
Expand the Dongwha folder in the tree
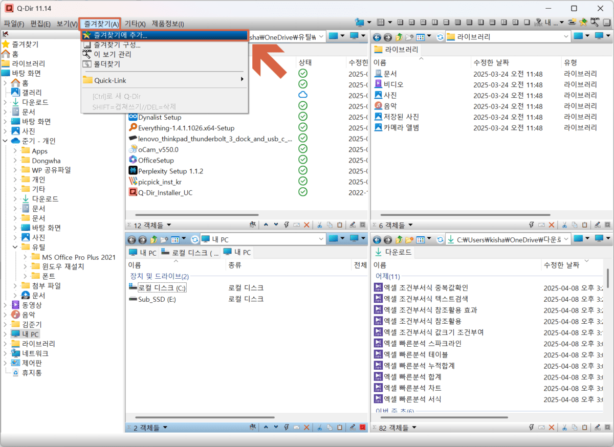[x=15, y=161]
